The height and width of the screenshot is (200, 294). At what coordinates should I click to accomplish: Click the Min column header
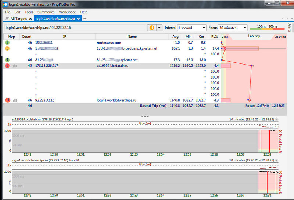coord(189,37)
